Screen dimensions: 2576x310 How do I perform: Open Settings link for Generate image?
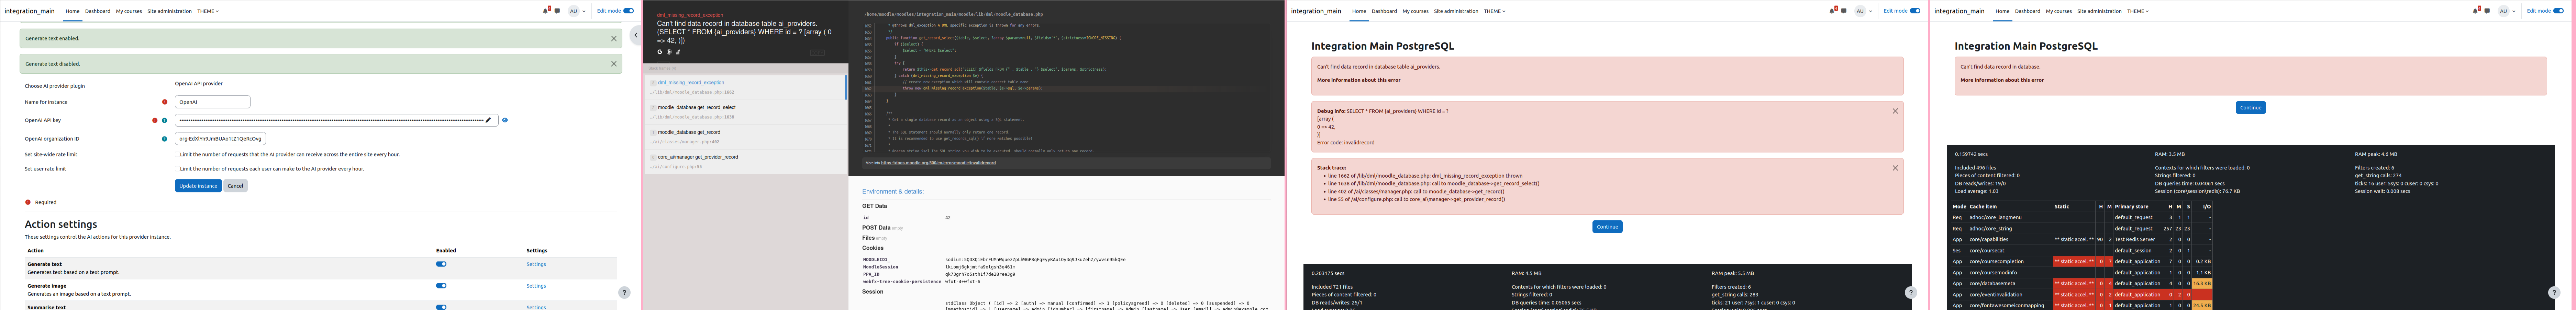click(x=536, y=286)
